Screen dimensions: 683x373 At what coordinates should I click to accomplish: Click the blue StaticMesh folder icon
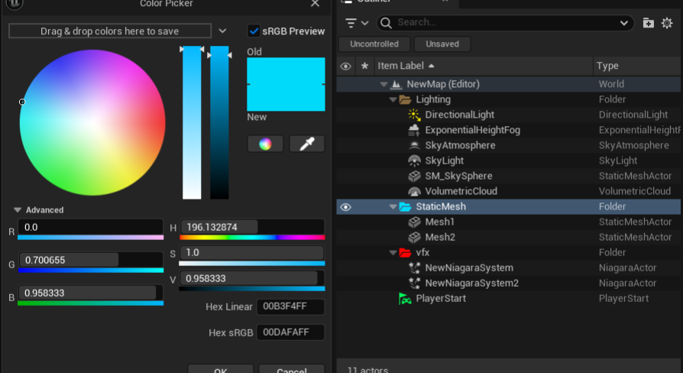click(x=405, y=206)
